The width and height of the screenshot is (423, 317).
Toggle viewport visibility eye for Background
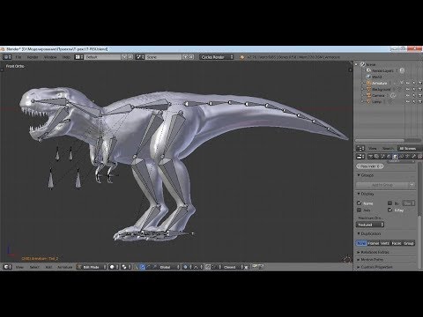tap(408, 89)
